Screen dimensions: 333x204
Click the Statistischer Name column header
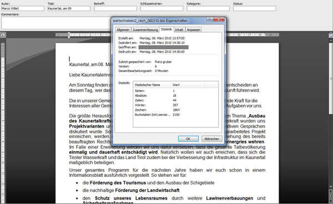(x=152, y=85)
